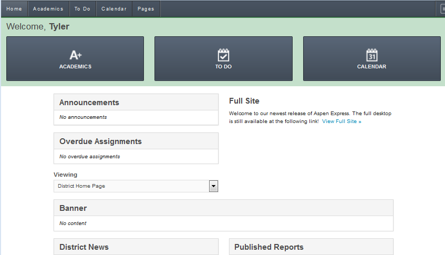
Task: Select the Calendar tab in top navigation
Action: pos(114,9)
